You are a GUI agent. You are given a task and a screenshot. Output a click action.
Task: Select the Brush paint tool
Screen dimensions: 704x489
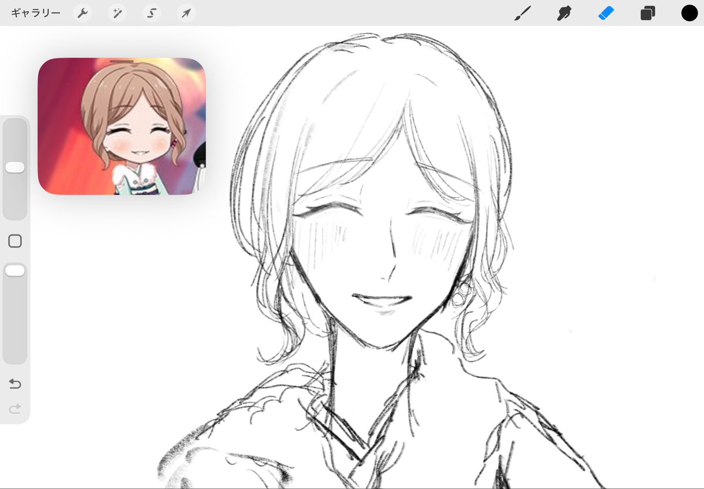[x=523, y=13]
